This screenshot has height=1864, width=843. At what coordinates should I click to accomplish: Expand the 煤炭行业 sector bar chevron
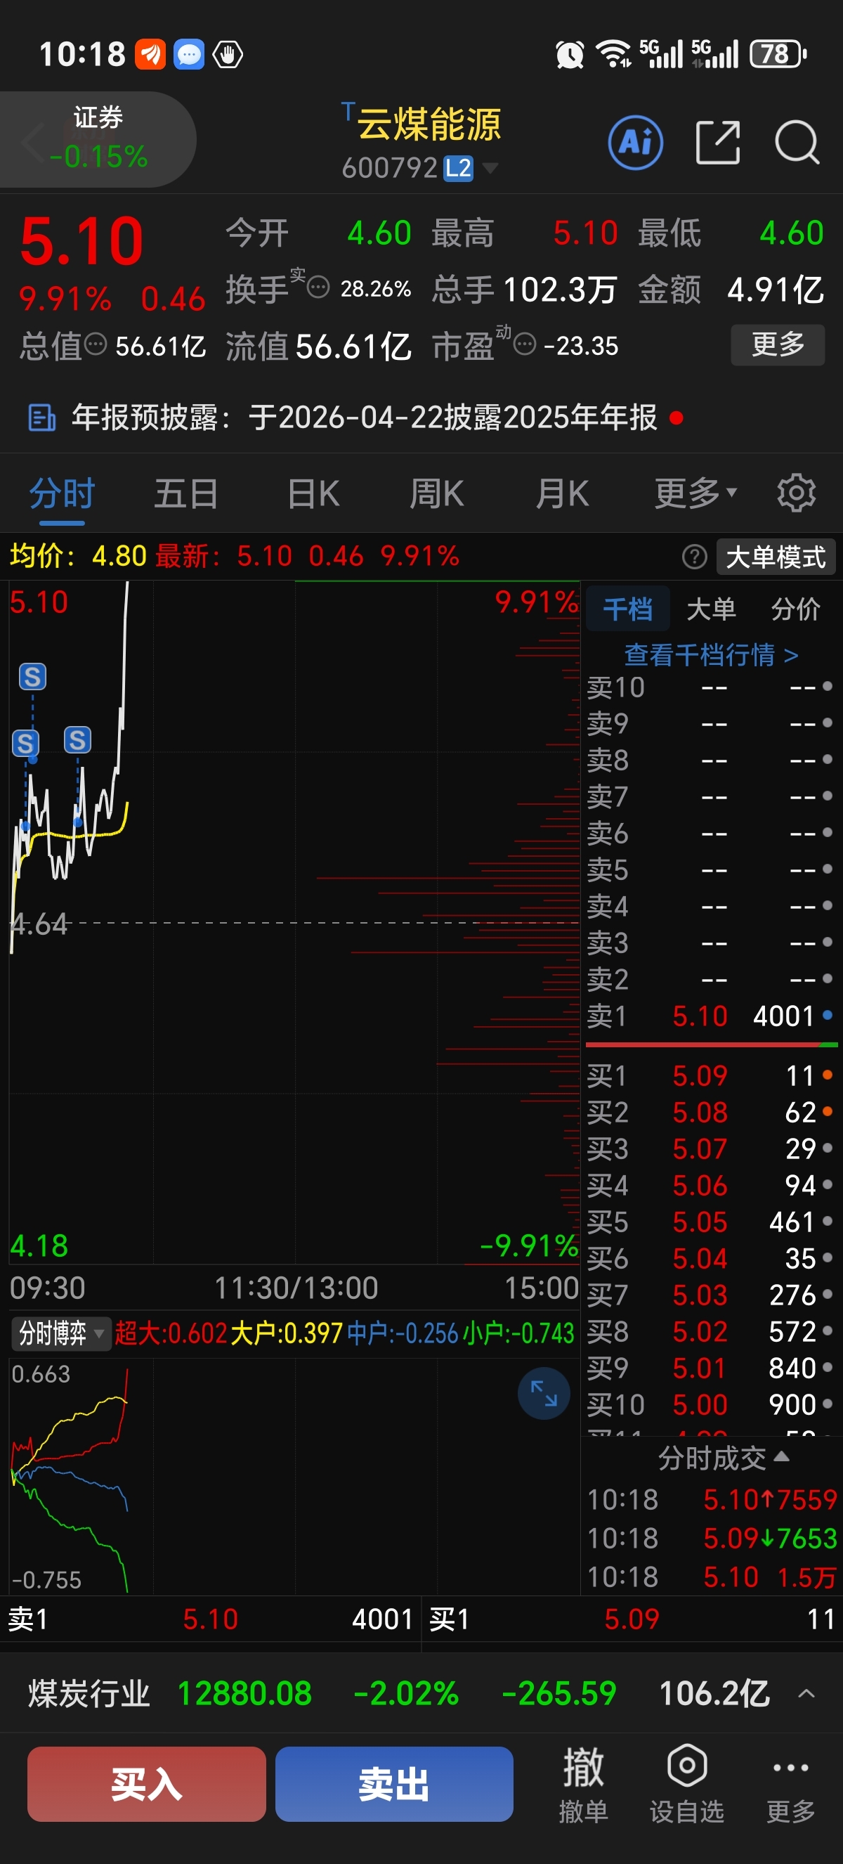806,1693
